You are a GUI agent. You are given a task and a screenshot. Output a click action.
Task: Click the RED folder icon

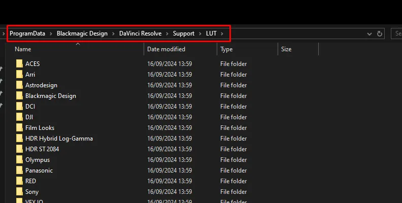pos(20,181)
